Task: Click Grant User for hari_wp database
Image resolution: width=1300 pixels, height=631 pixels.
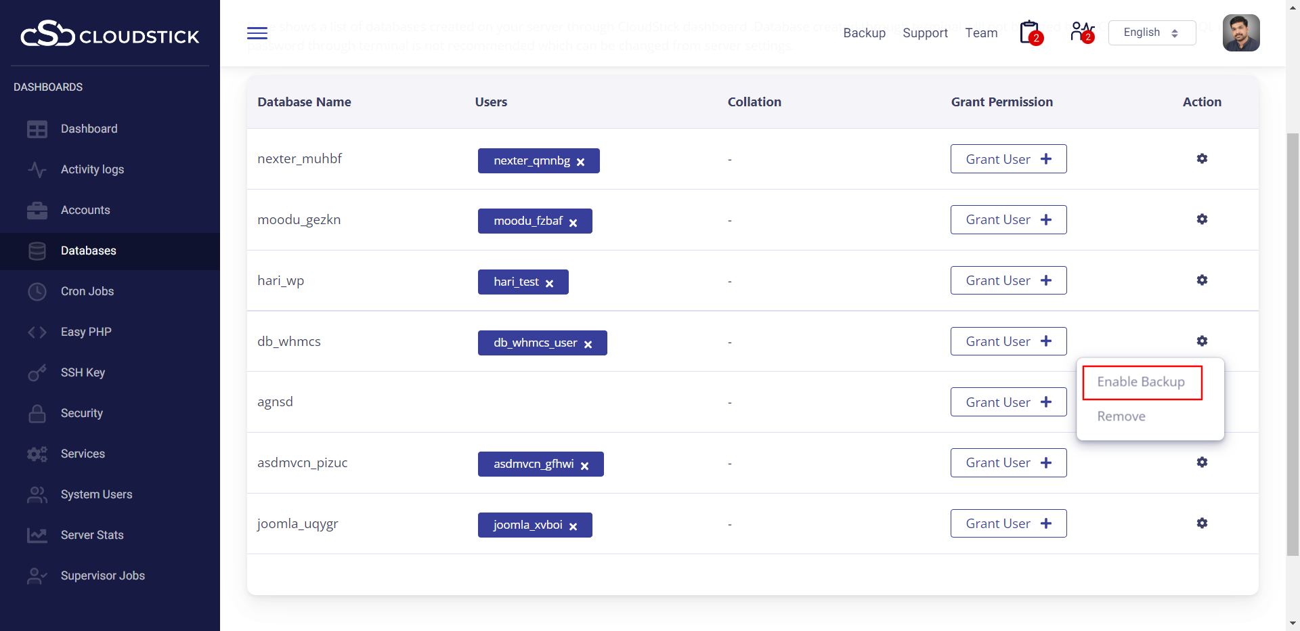Action: click(1008, 280)
